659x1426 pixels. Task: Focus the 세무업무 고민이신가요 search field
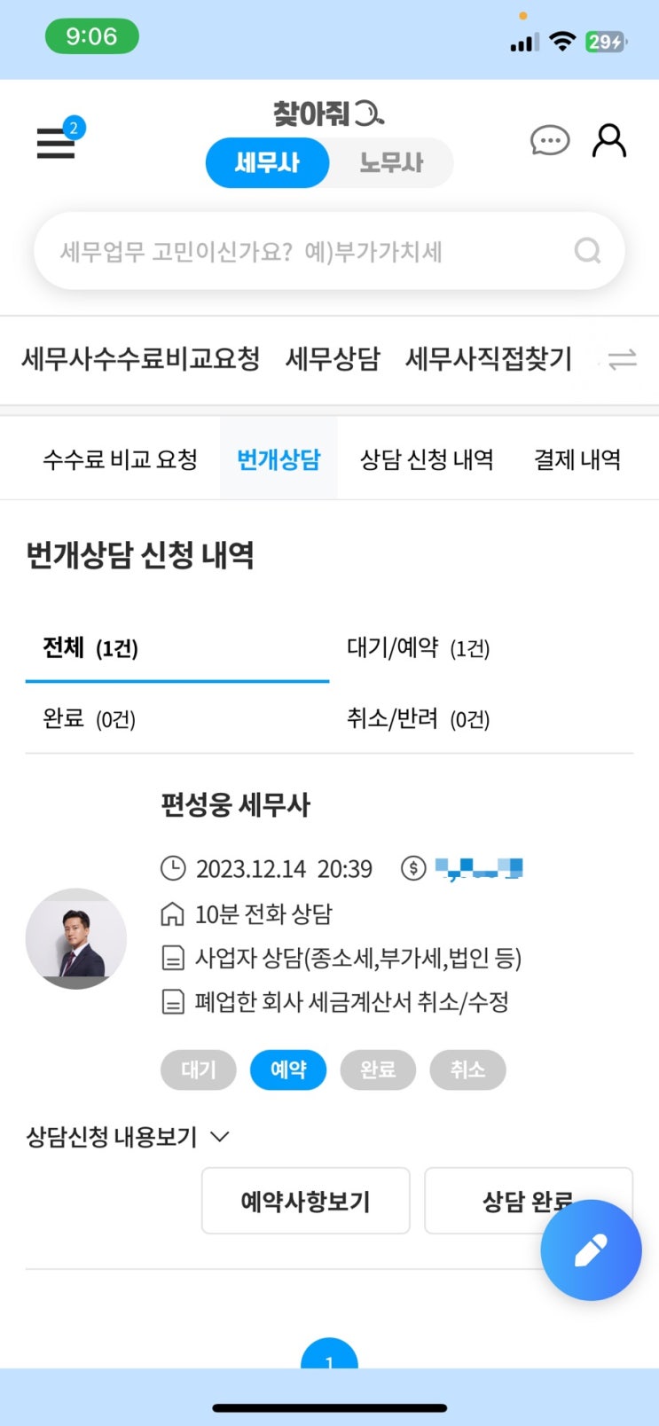pos(302,251)
